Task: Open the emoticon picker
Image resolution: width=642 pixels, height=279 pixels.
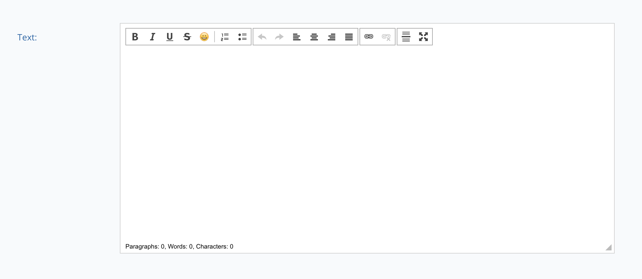Action: coord(204,37)
